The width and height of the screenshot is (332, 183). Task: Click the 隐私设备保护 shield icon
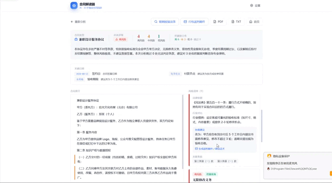pyautogui.click(x=269, y=156)
